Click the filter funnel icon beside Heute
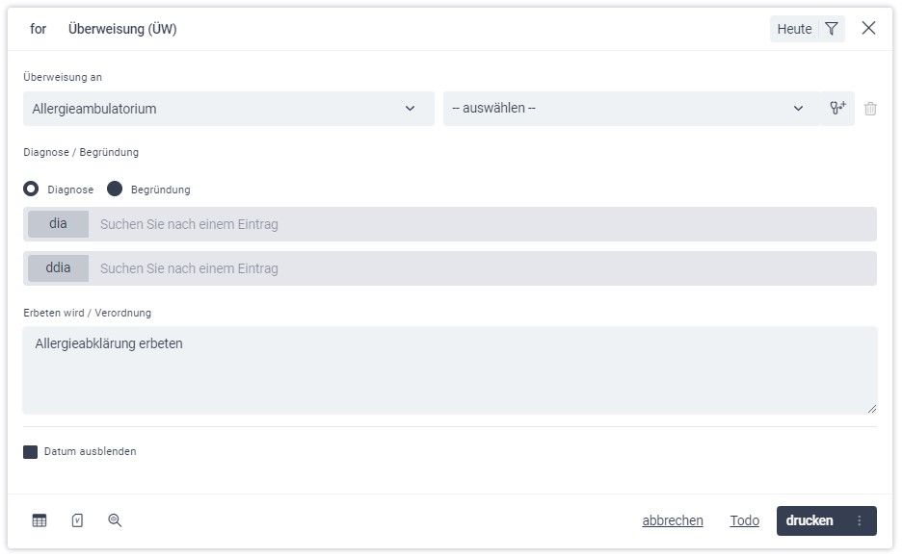903x557 pixels. pos(831,29)
